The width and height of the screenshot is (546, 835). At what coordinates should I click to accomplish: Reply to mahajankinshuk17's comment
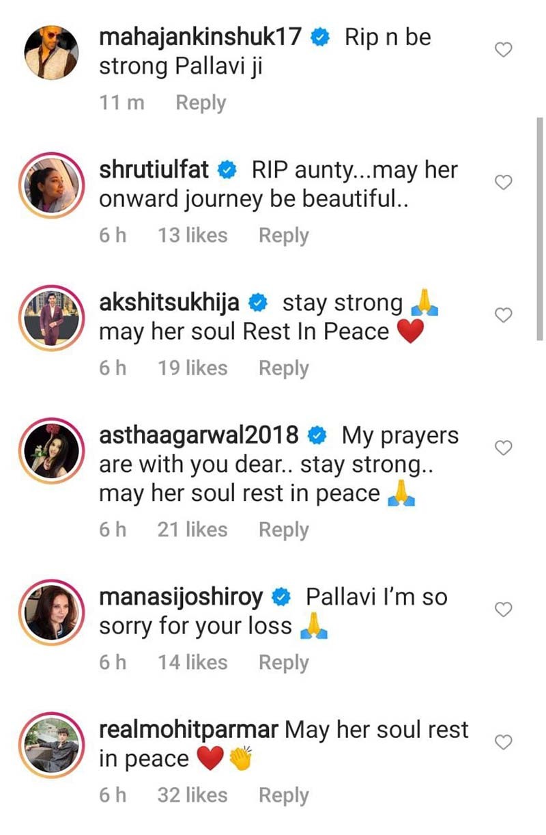pyautogui.click(x=201, y=103)
